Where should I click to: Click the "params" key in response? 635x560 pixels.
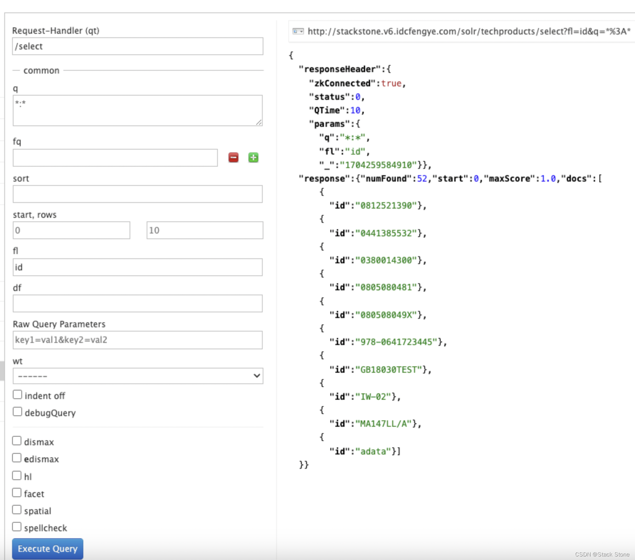330,124
